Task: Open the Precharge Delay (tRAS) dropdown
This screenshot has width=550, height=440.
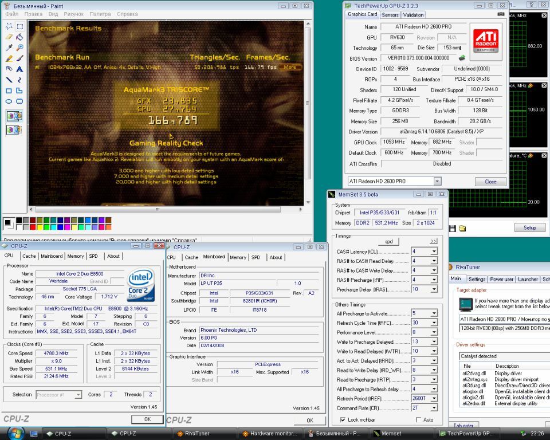Action: [x=434, y=289]
